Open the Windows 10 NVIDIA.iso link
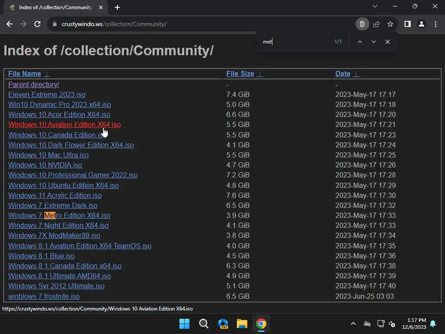The height and width of the screenshot is (334, 445). [x=45, y=165]
